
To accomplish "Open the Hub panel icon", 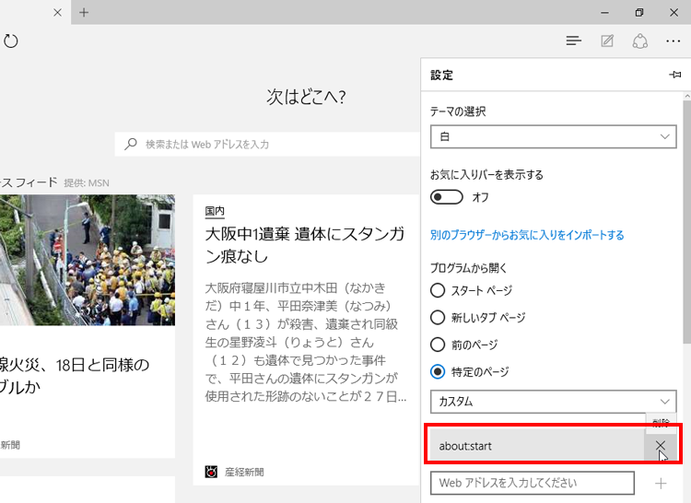I will [x=574, y=41].
